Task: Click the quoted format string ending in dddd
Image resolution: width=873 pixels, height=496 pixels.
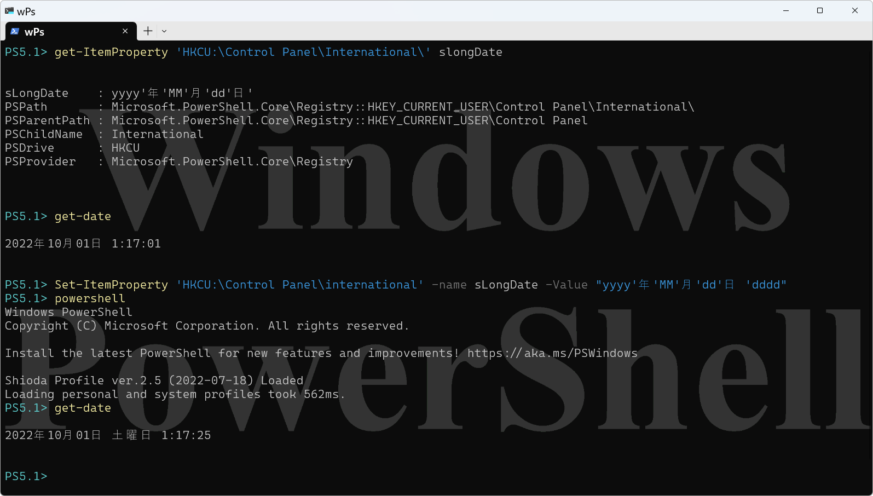Action: pyautogui.click(x=691, y=285)
